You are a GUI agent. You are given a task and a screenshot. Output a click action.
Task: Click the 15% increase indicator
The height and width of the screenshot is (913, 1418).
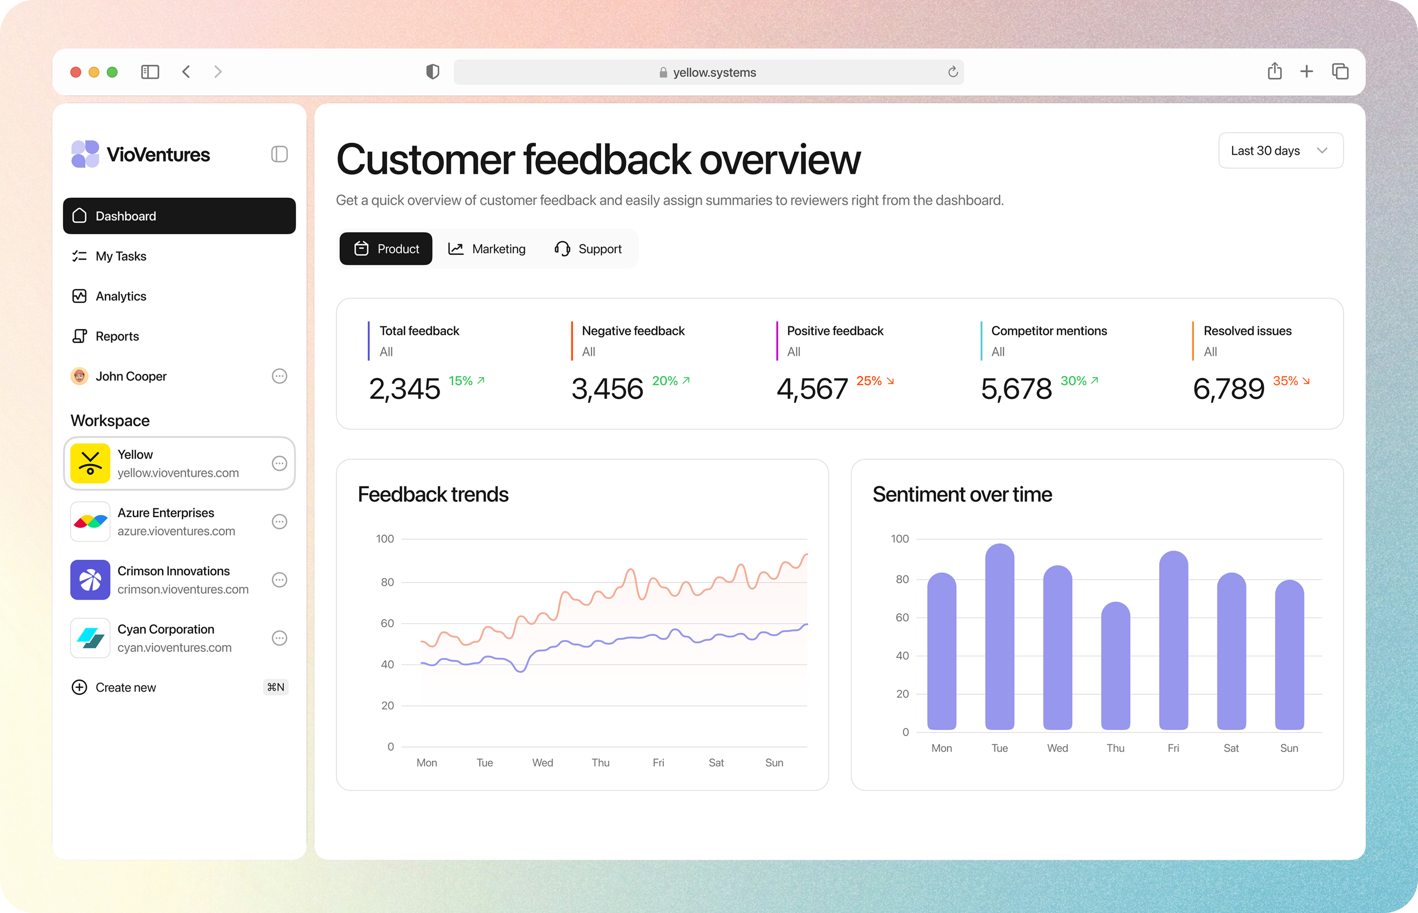[466, 380]
